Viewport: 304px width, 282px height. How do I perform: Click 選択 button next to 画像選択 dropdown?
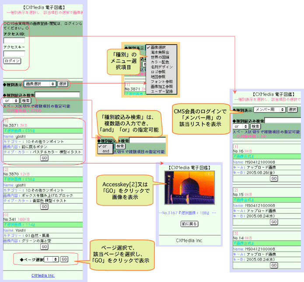pyautogui.click(x=63, y=84)
